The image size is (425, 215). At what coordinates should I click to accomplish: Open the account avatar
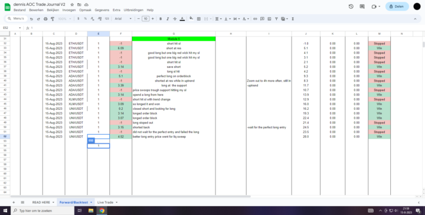point(417,6)
